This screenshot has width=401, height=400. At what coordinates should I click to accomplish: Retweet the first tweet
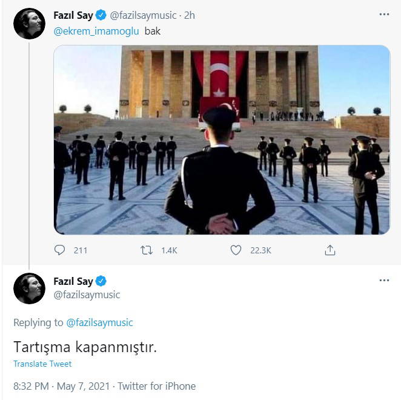pyautogui.click(x=147, y=250)
